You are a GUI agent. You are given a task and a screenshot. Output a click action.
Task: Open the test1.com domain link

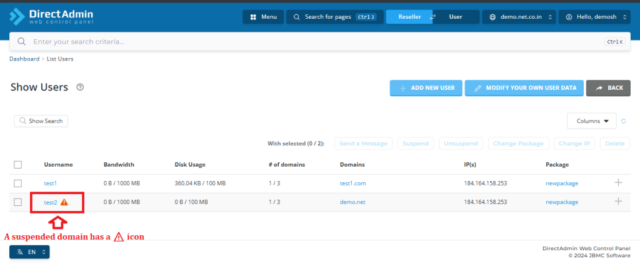[x=352, y=183]
